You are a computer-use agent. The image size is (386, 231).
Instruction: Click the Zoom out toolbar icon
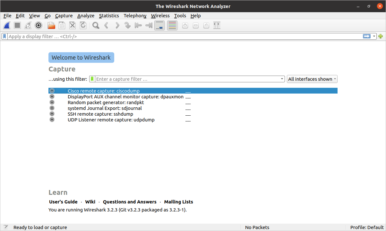click(x=196, y=25)
